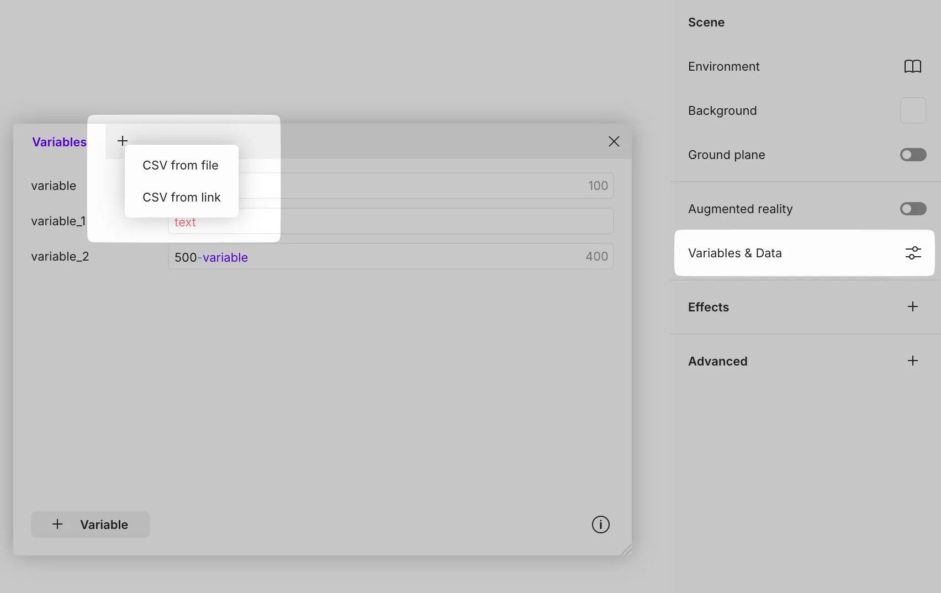This screenshot has height=593, width=941.
Task: Expand the Advanced section
Action: click(x=912, y=361)
